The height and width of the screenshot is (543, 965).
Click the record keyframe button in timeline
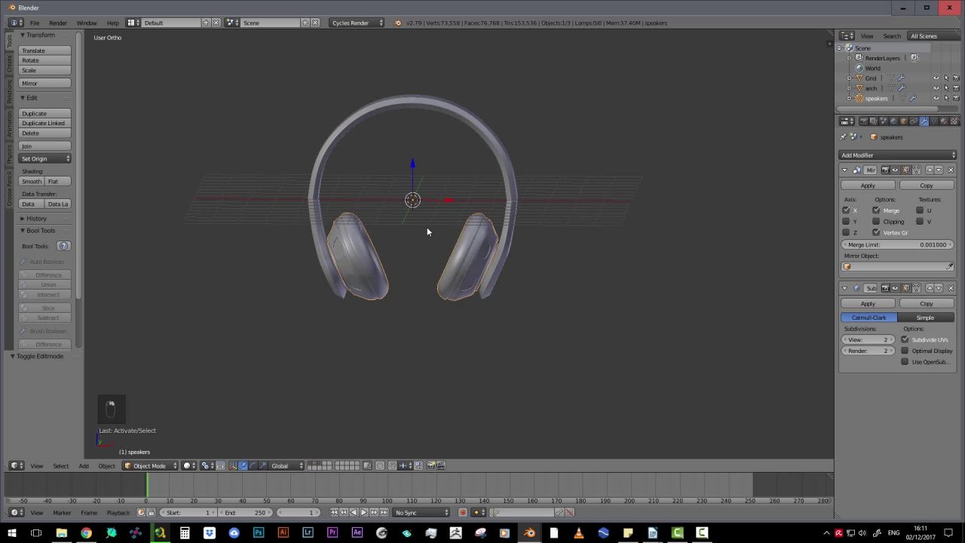point(463,513)
